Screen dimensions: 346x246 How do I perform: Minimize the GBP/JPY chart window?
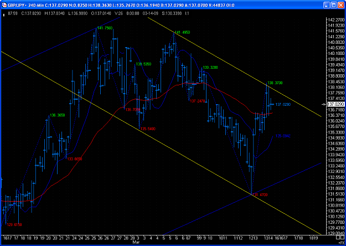[327, 5]
